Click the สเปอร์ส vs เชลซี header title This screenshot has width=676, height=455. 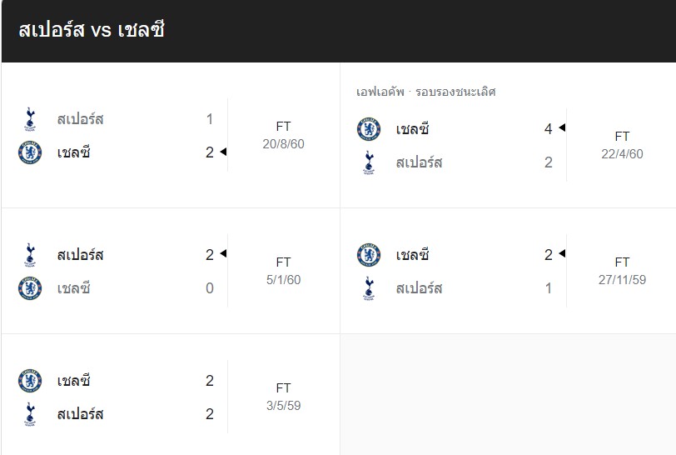(x=92, y=31)
